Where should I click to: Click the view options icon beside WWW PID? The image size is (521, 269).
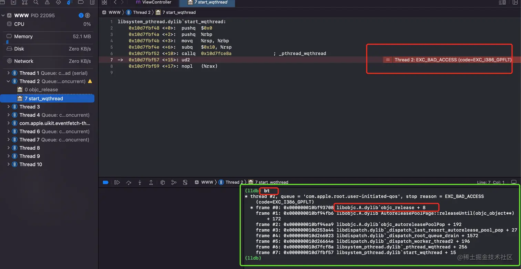88,15
